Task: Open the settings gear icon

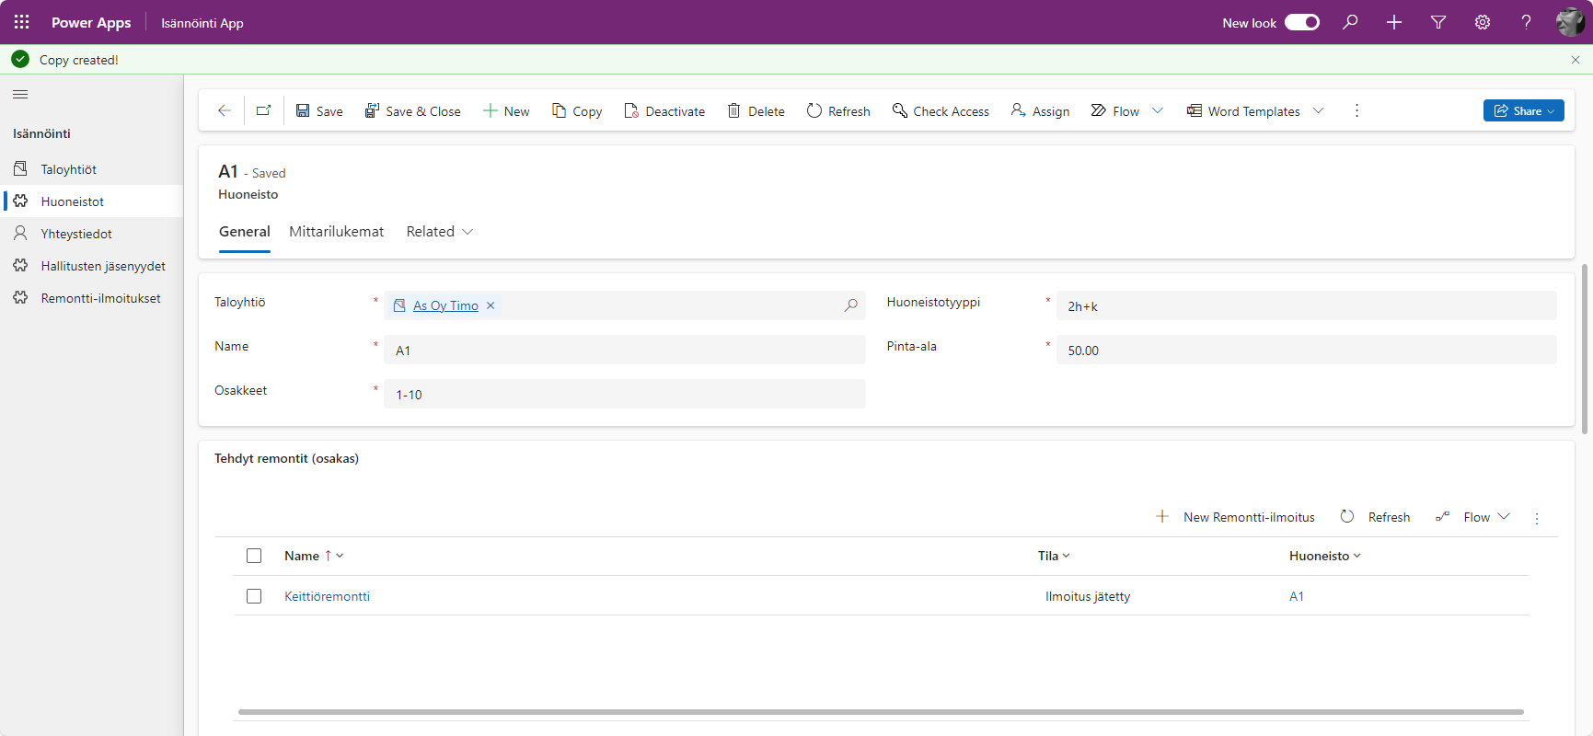Action: tap(1483, 22)
